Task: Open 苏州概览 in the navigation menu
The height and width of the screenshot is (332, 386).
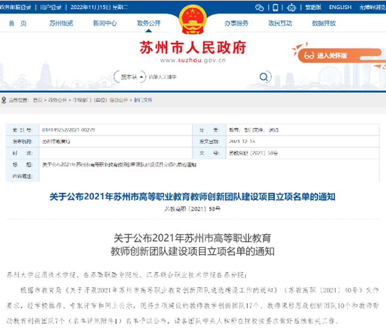Action: coord(61,23)
